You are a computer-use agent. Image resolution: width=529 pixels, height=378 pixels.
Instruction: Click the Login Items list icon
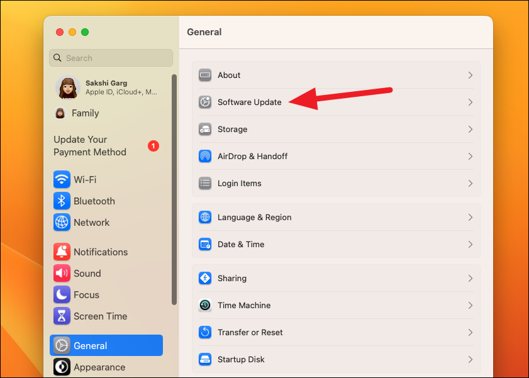(x=205, y=184)
